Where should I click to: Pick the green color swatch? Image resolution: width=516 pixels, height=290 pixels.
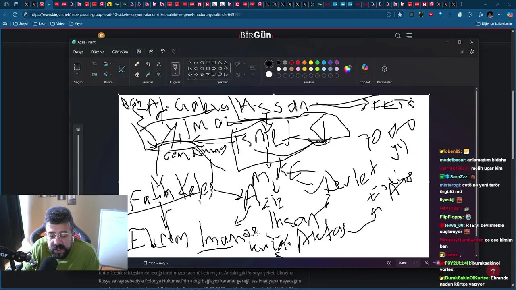pyautogui.click(x=317, y=62)
